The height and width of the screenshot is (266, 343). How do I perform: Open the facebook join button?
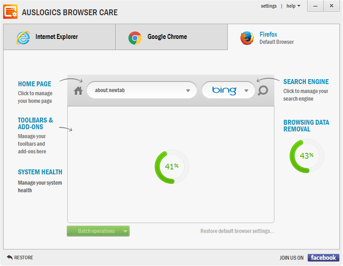coord(323,258)
